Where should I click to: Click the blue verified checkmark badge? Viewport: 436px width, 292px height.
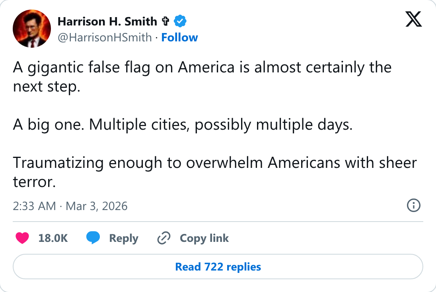(180, 21)
